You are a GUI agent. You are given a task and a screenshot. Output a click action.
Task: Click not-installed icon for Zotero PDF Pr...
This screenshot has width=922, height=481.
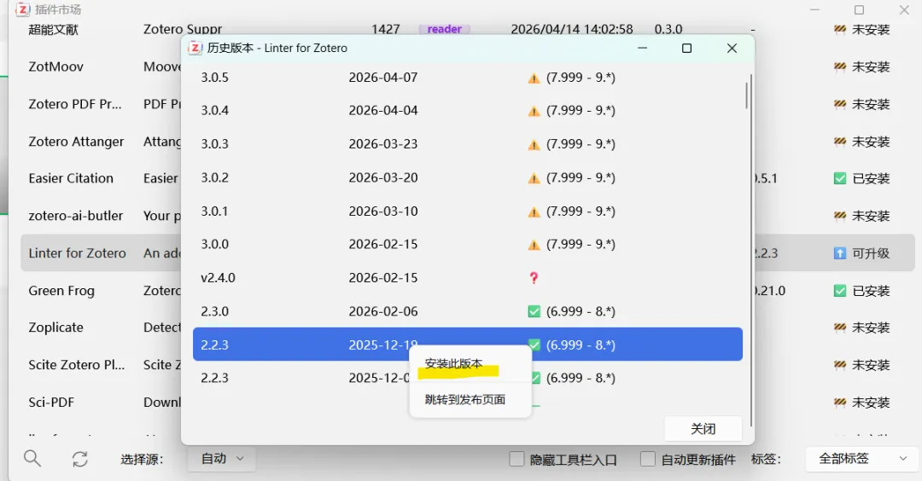(840, 105)
